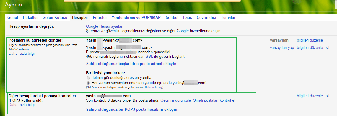Click the Diğer hesaplardaki postayı kontrol et label
This screenshot has width=337, height=116.
(x=42, y=98)
